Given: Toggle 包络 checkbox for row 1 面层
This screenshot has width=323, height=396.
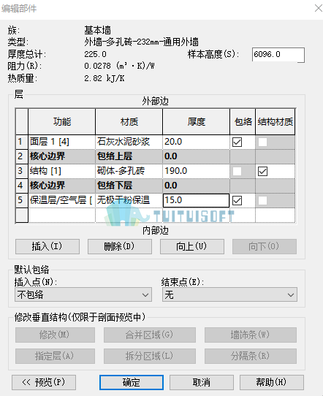Looking at the screenshot, I should (x=237, y=142).
